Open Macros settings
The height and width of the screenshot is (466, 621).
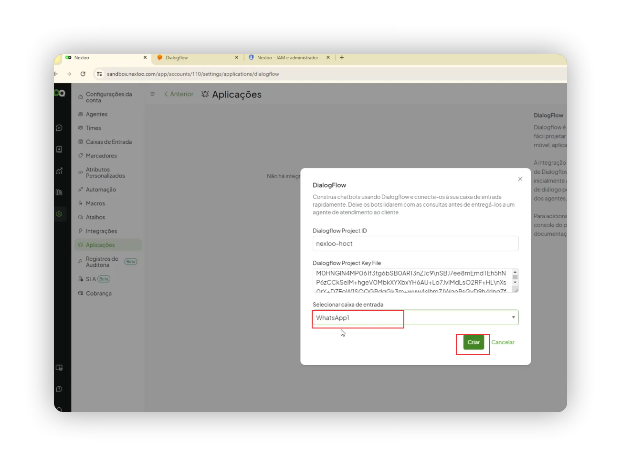click(95, 203)
